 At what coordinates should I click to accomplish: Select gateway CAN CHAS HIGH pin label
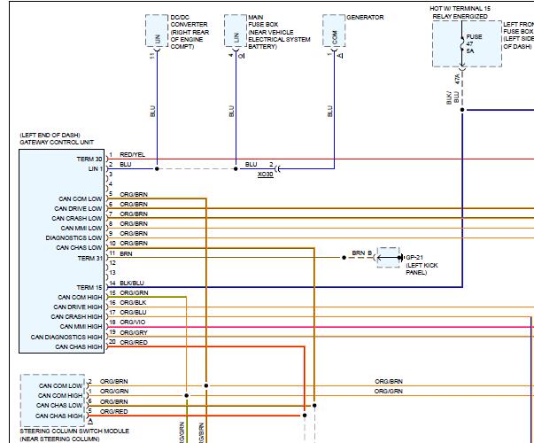[x=79, y=347]
